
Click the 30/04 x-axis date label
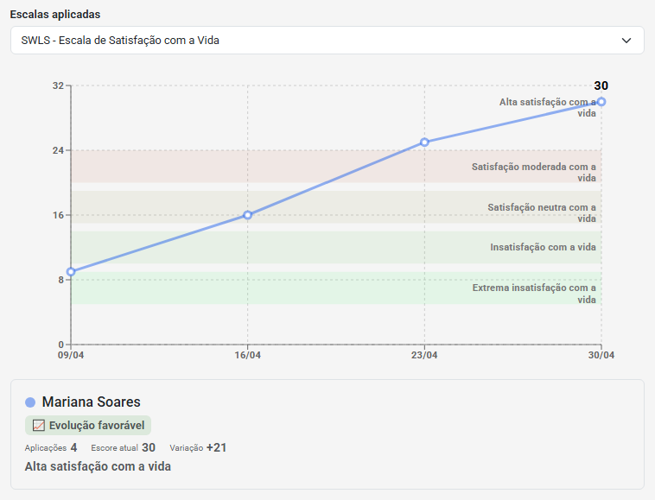pos(601,355)
